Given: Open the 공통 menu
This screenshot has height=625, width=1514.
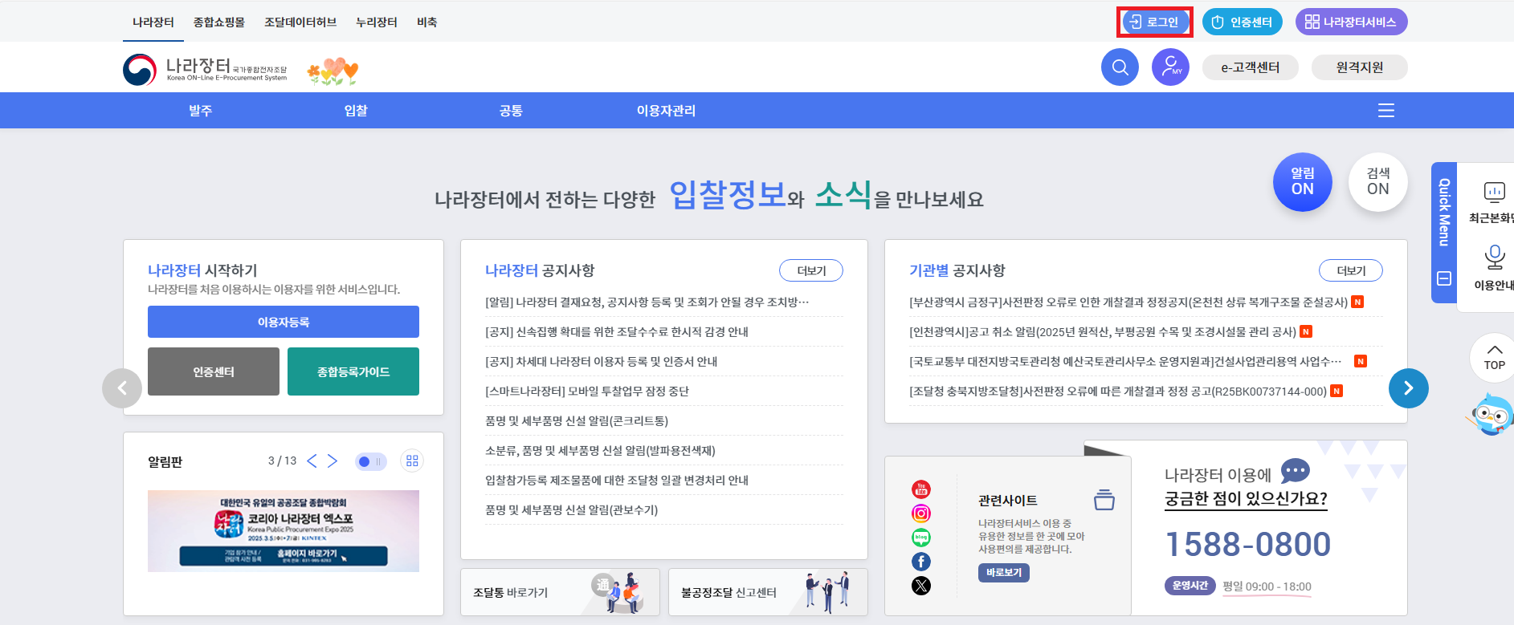Looking at the screenshot, I should [x=511, y=111].
